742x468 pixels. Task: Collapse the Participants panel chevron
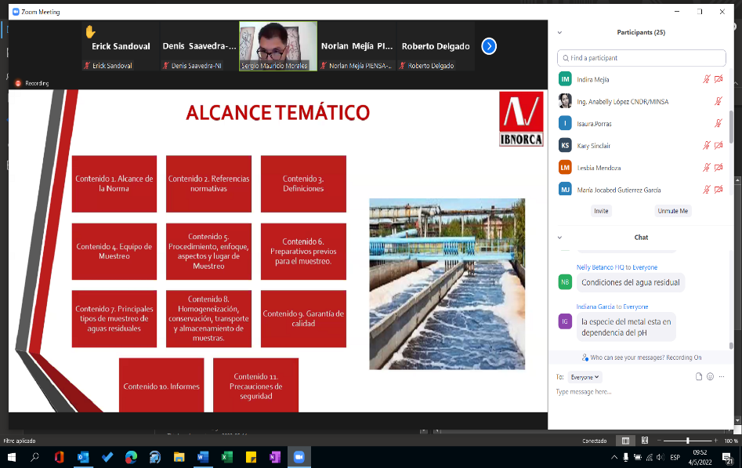tap(559, 33)
